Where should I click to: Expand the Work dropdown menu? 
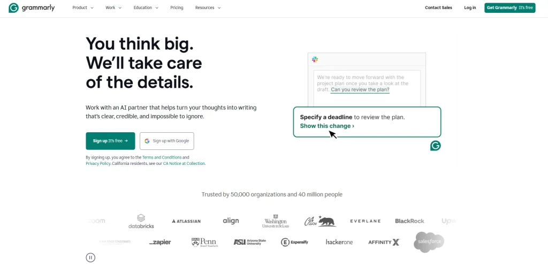[x=113, y=7]
